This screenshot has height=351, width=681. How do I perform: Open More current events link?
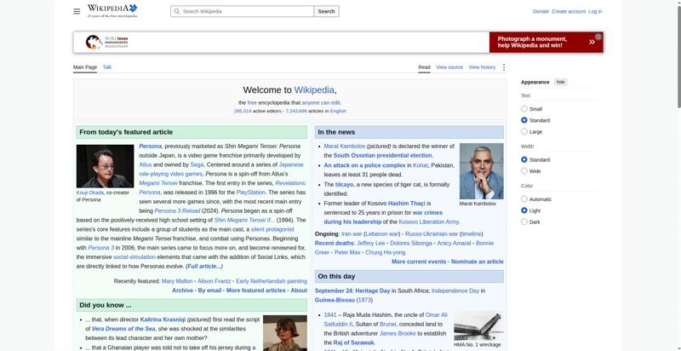pos(419,262)
